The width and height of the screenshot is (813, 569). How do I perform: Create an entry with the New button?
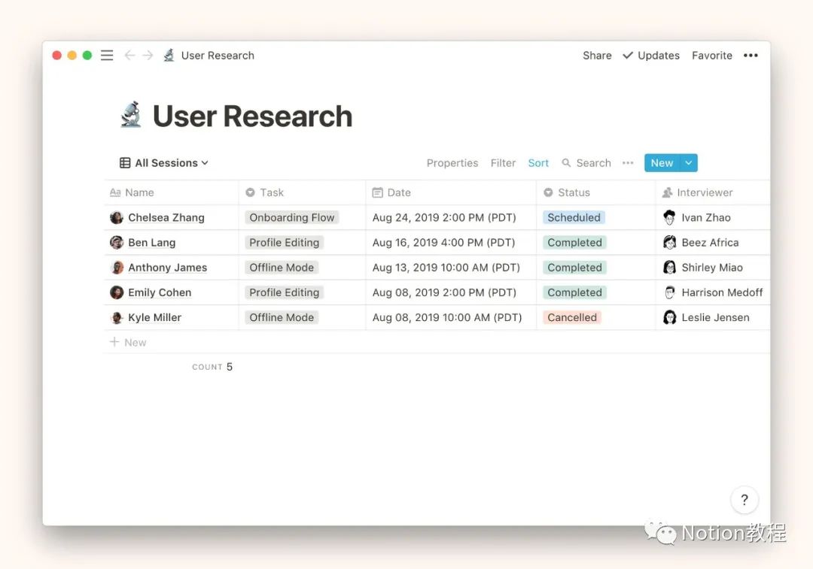(662, 162)
